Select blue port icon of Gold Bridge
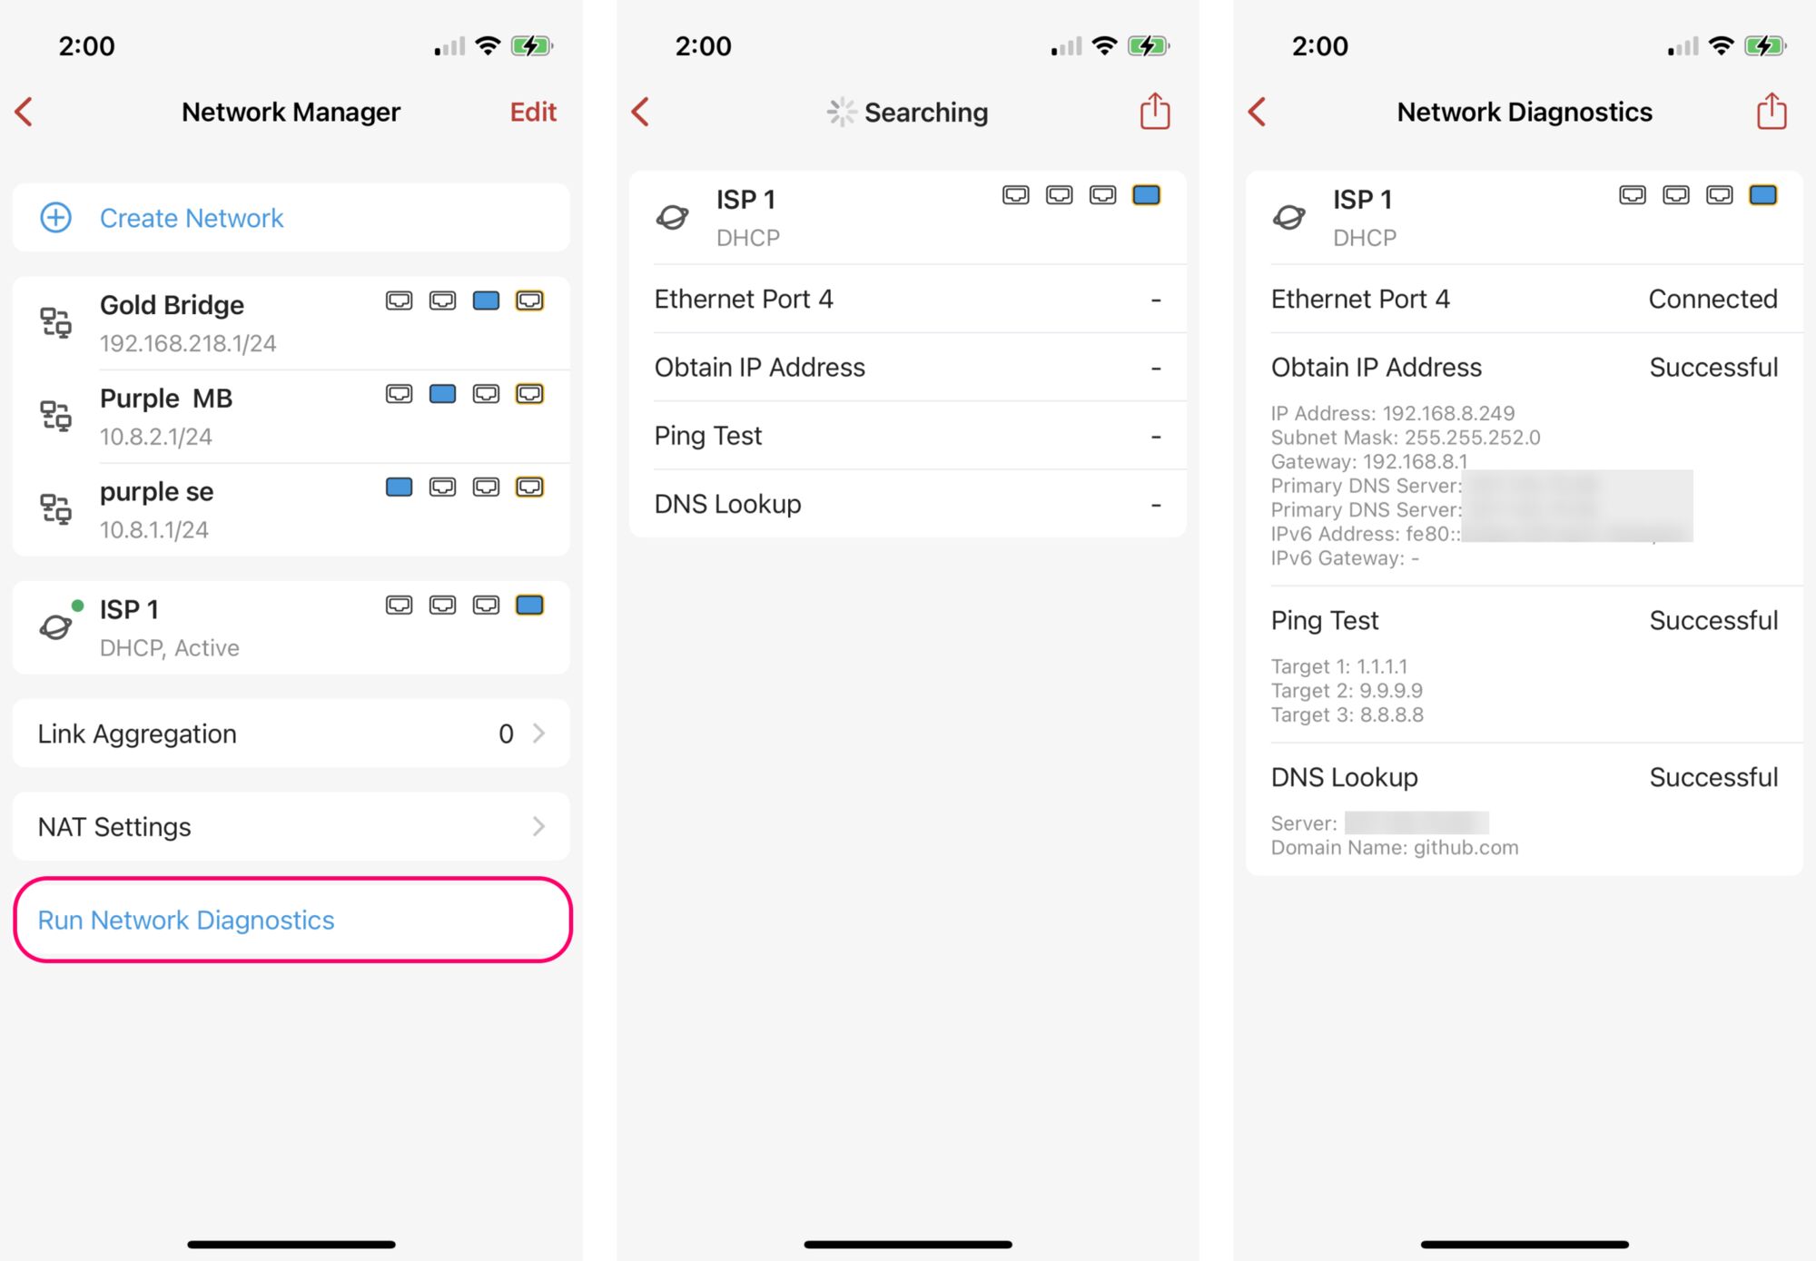This screenshot has height=1261, width=1816. coord(487,300)
